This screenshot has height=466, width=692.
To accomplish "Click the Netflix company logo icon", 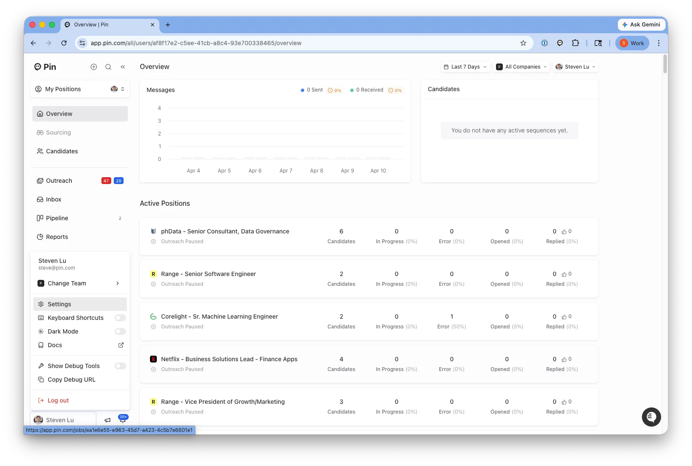I will pyautogui.click(x=153, y=359).
